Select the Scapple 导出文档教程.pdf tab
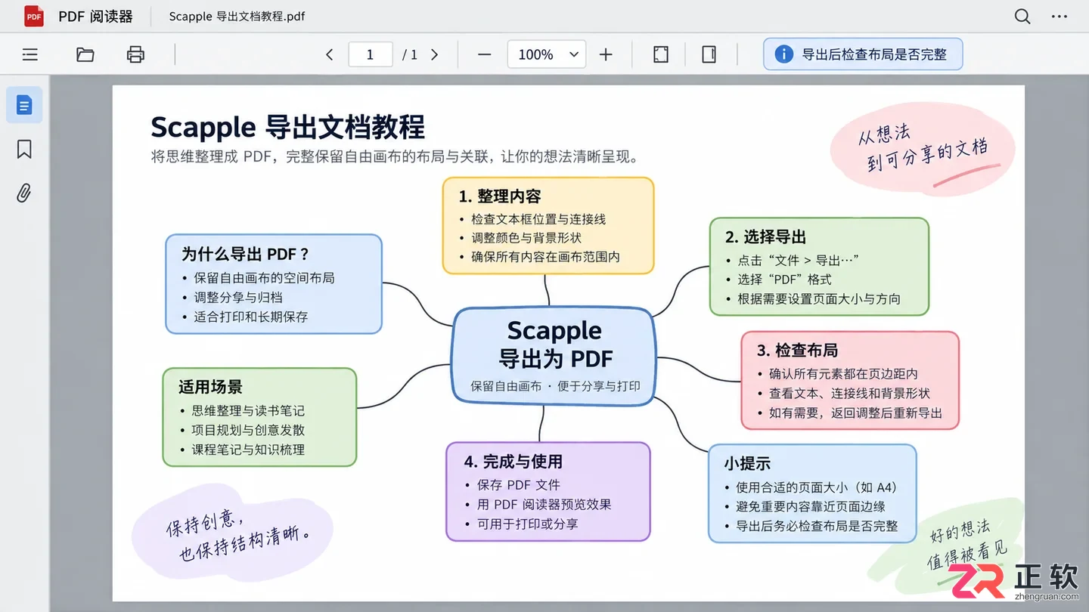This screenshot has width=1089, height=612. (237, 16)
